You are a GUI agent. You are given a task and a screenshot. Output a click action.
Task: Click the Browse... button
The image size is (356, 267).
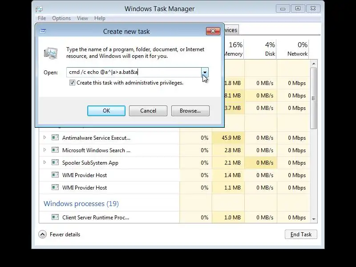click(x=190, y=111)
